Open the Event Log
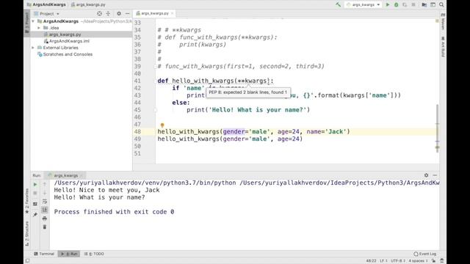 point(425,254)
